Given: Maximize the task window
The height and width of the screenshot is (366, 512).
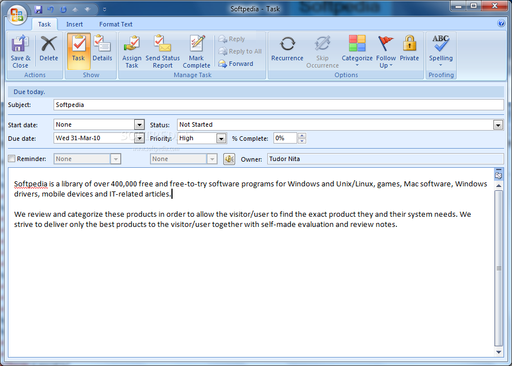Looking at the screenshot, I should pyautogui.click(x=474, y=6).
